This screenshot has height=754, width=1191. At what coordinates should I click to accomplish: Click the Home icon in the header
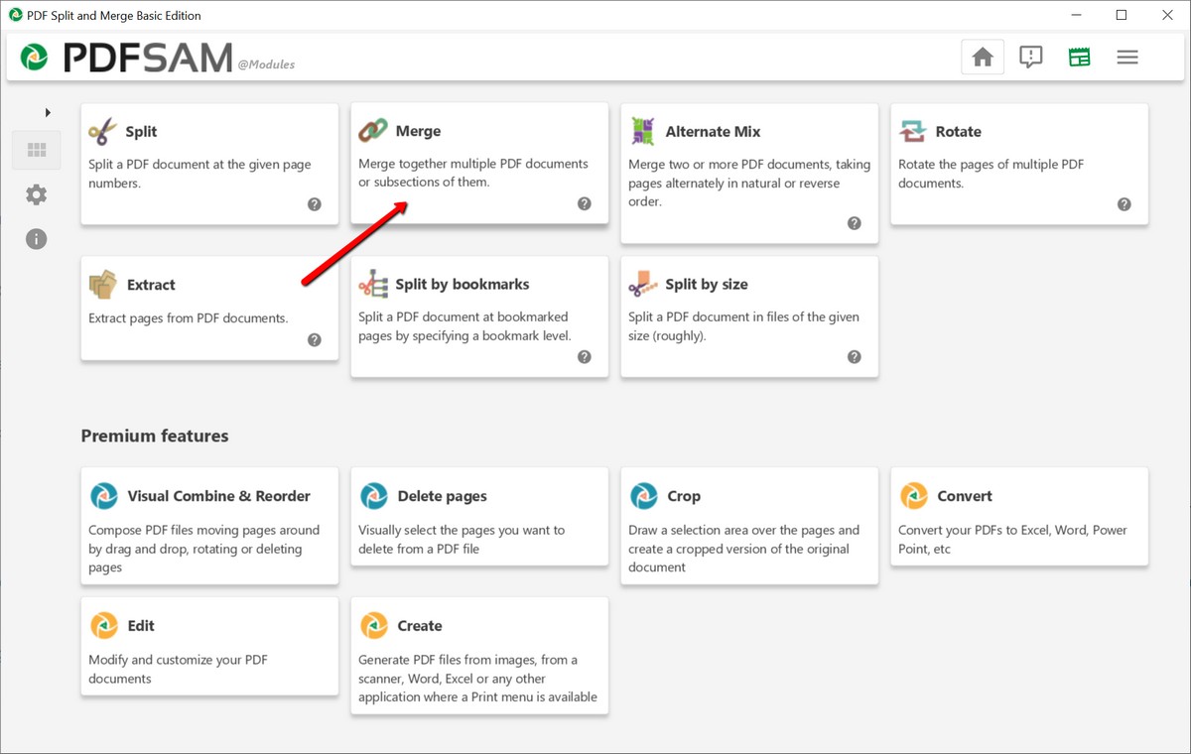point(983,58)
